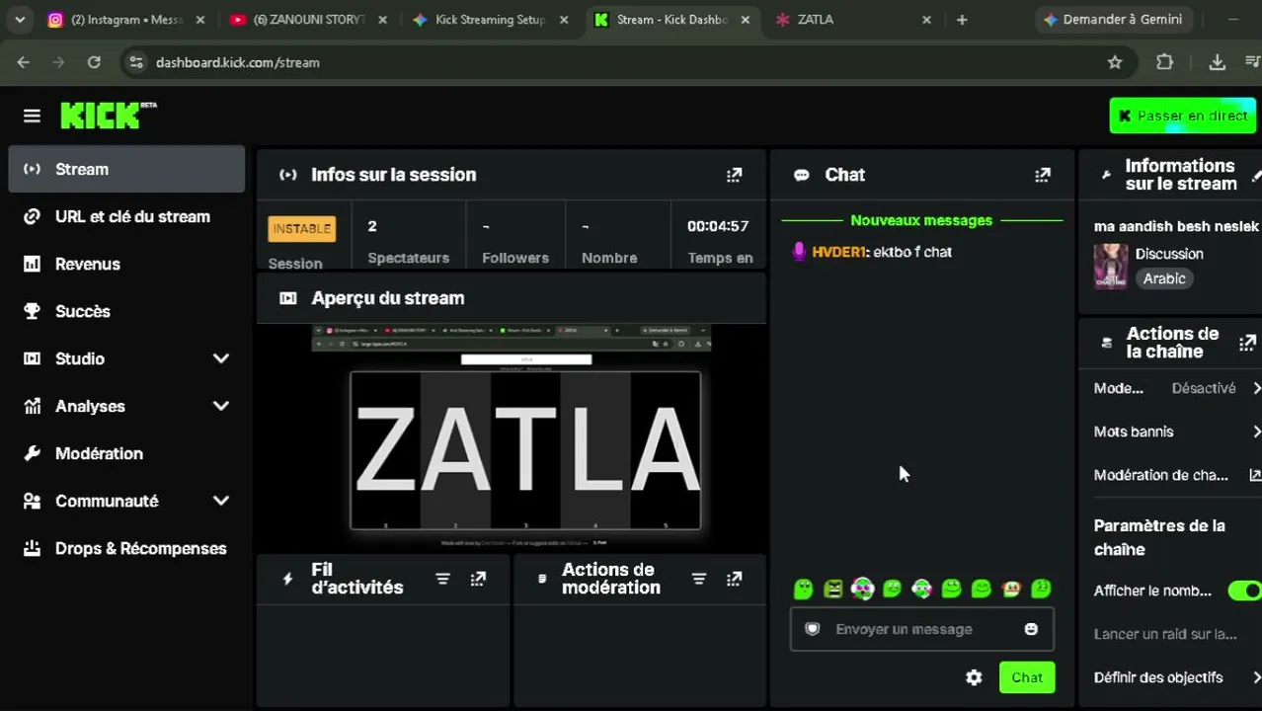The image size is (1262, 711).
Task: Click the 00:04:57 stream time value
Action: 718,226
